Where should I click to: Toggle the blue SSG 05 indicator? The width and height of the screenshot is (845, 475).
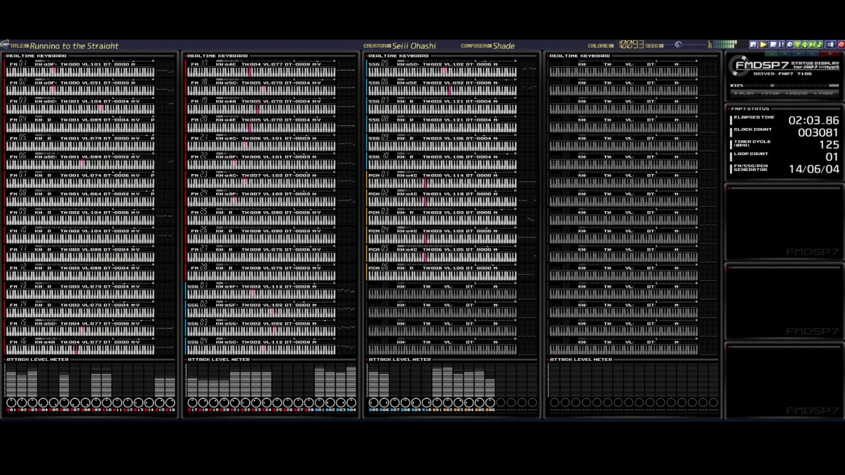pyautogui.click(x=374, y=410)
